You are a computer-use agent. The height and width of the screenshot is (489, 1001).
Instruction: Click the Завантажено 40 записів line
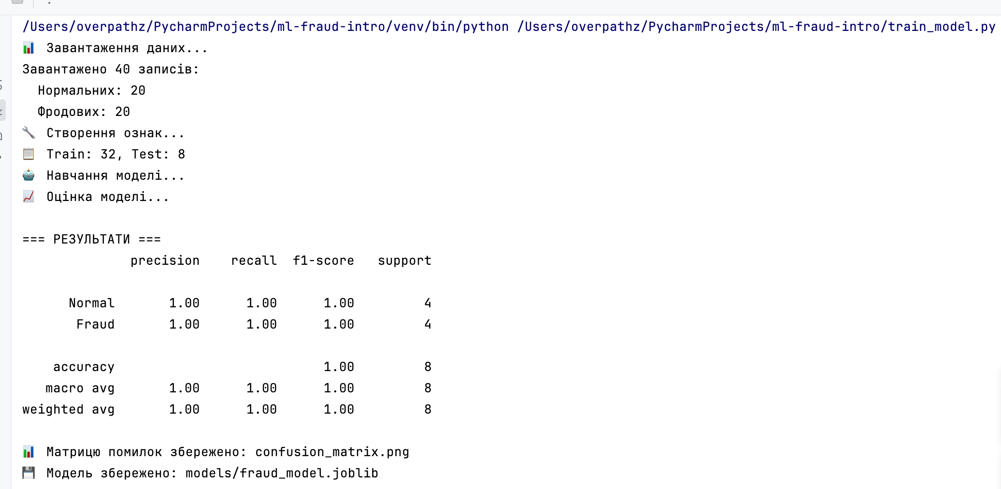(111, 69)
